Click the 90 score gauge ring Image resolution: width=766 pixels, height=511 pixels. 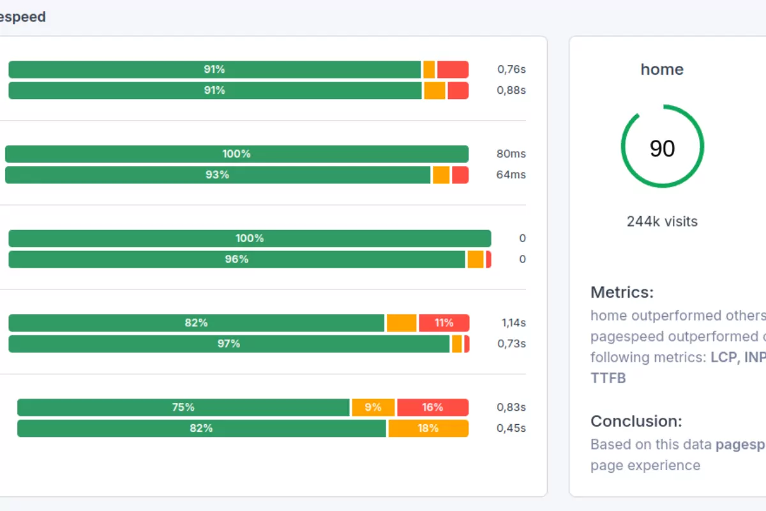click(662, 147)
